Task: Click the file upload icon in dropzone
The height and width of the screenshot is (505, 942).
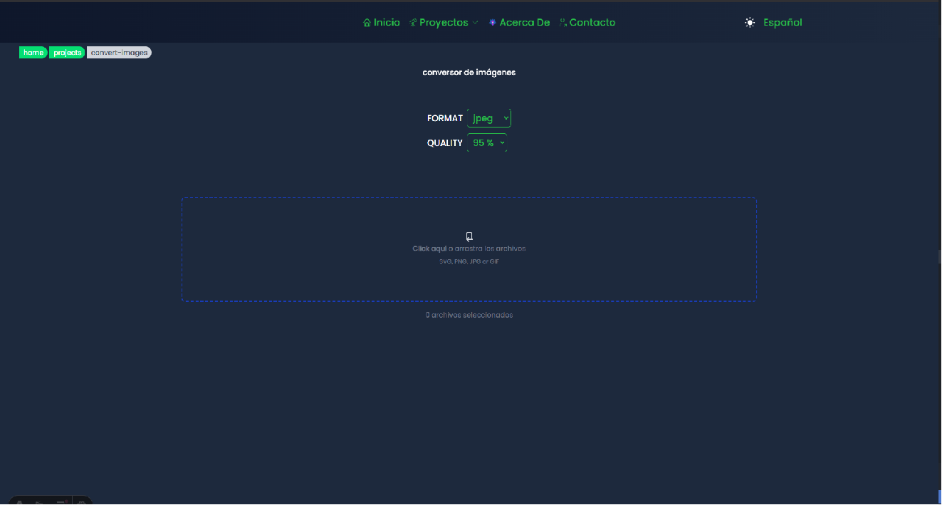Action: point(469,236)
